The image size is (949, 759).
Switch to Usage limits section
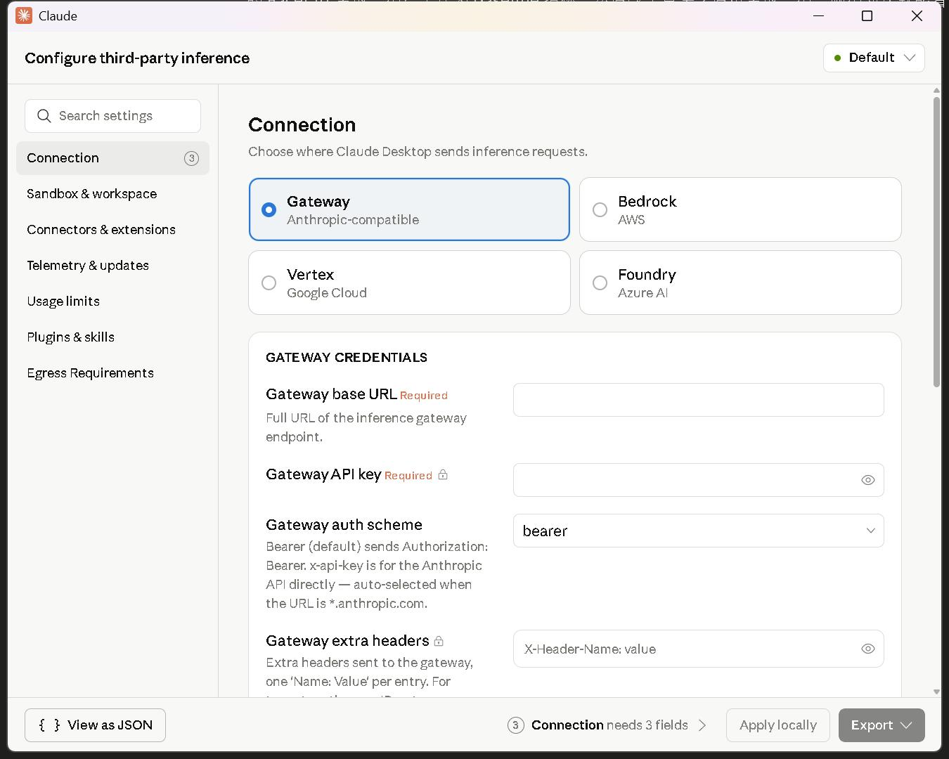[x=112, y=301]
